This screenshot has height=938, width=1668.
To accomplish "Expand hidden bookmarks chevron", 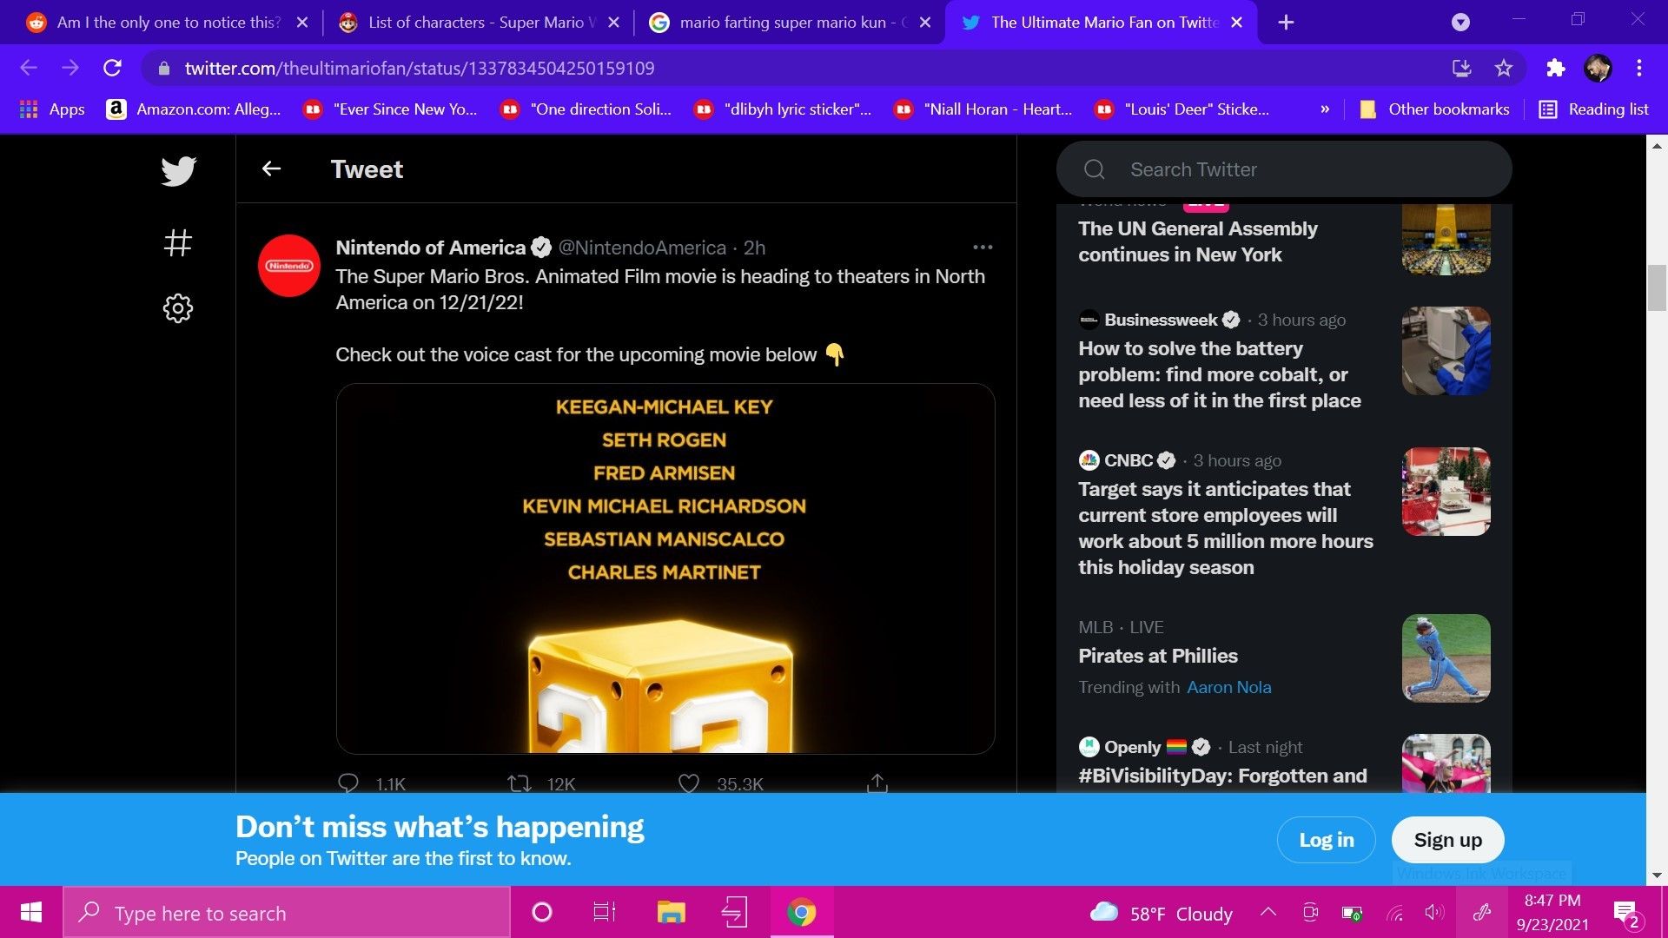I will 1325,109.
